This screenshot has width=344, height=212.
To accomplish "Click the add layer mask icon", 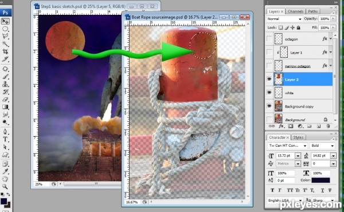I will [291, 126].
